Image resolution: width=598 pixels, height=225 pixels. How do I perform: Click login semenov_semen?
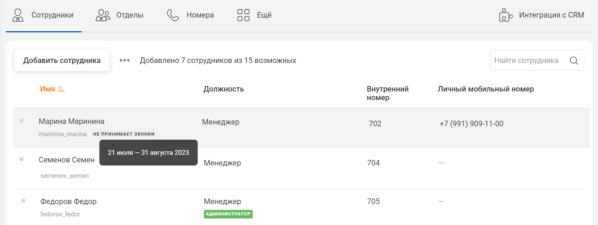(x=65, y=176)
